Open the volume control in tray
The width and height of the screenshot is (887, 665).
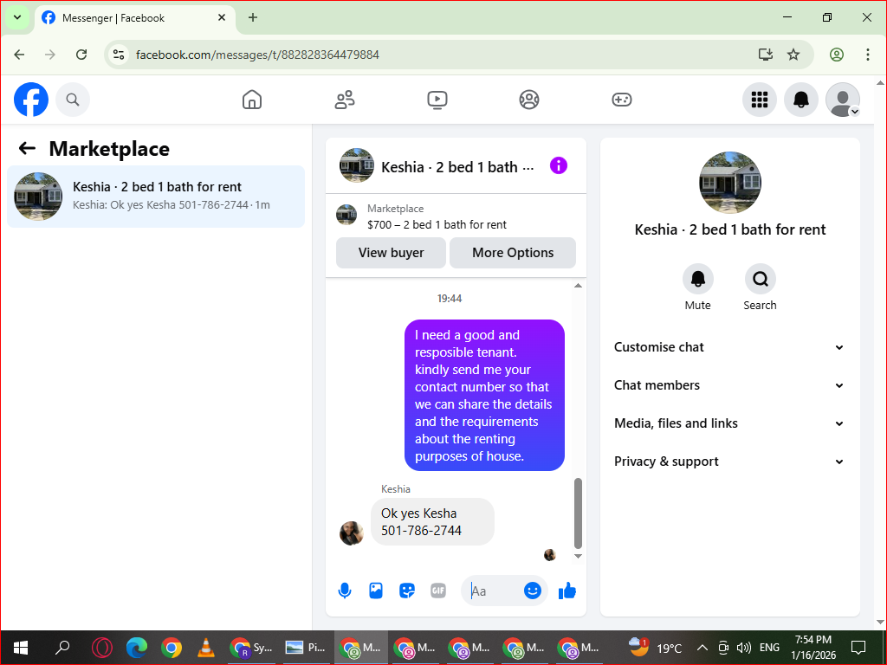[744, 648]
